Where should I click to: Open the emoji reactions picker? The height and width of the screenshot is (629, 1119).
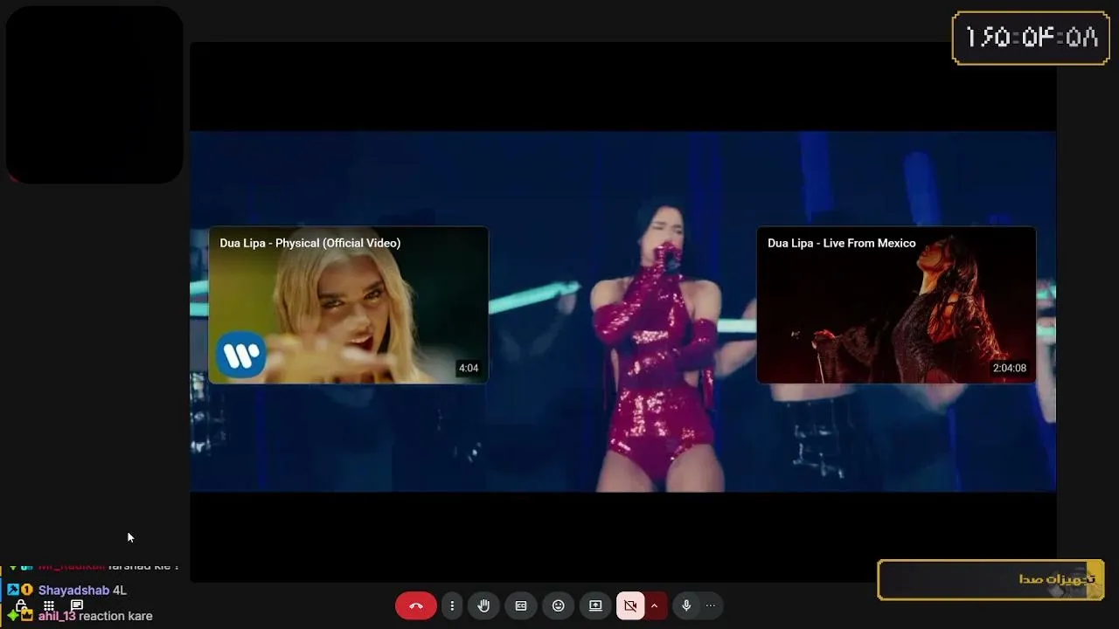click(559, 605)
